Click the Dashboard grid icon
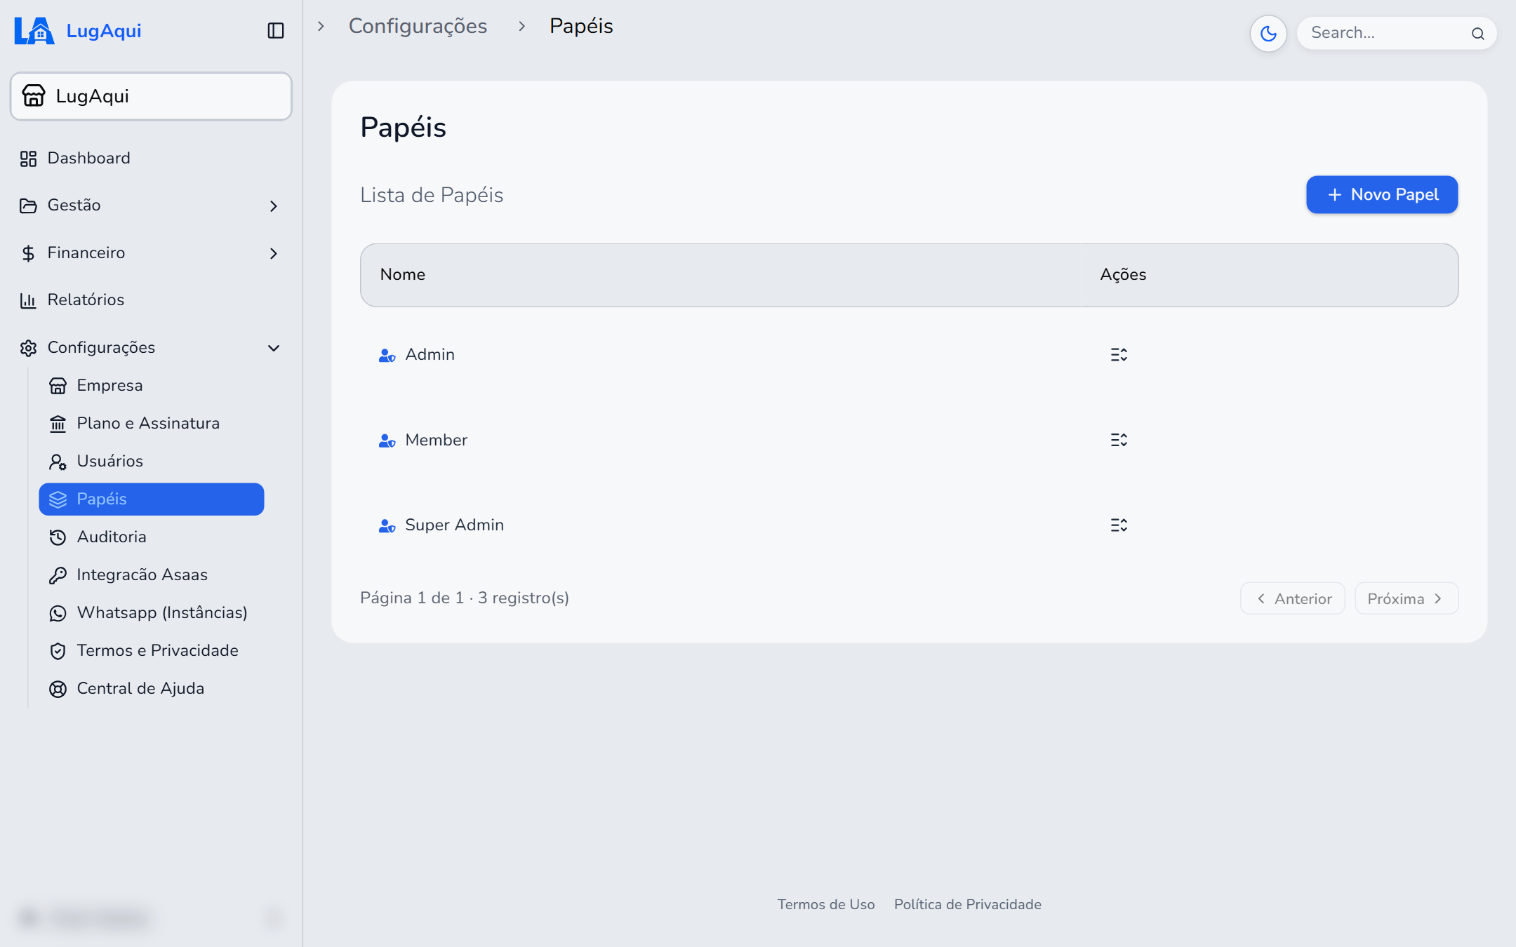This screenshot has width=1516, height=947. click(28, 159)
